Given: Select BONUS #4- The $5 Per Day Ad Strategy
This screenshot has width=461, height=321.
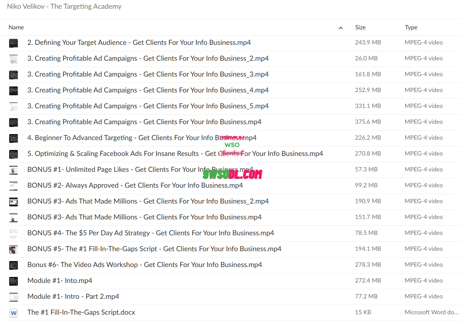Looking at the screenshot, I should click(x=150, y=233).
